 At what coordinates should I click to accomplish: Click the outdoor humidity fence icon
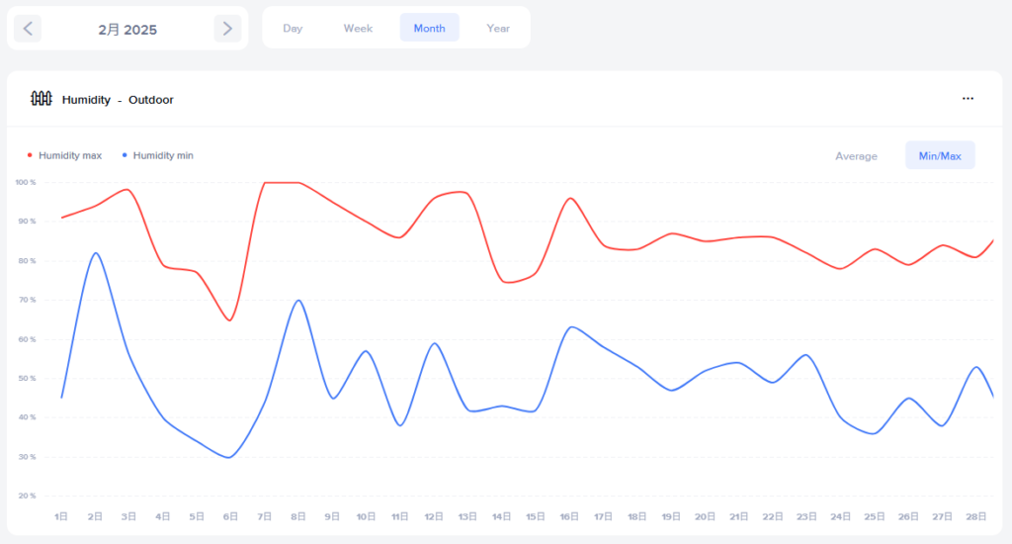[41, 99]
